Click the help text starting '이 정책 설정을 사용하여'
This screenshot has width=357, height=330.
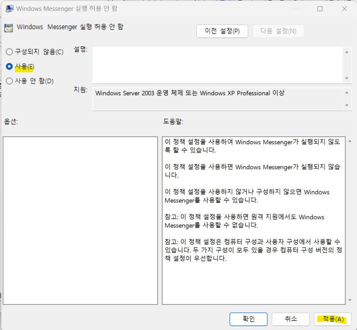coord(253,146)
